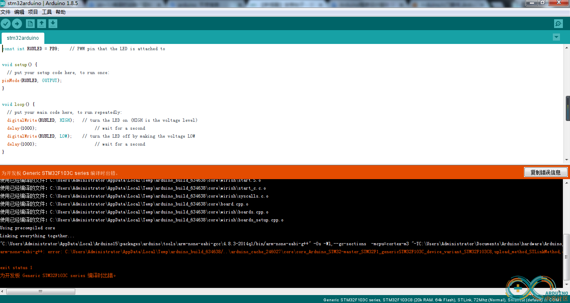Click the code editor vertical scrollbar thumb
Viewport: 570px width, 303px height.
567,108
